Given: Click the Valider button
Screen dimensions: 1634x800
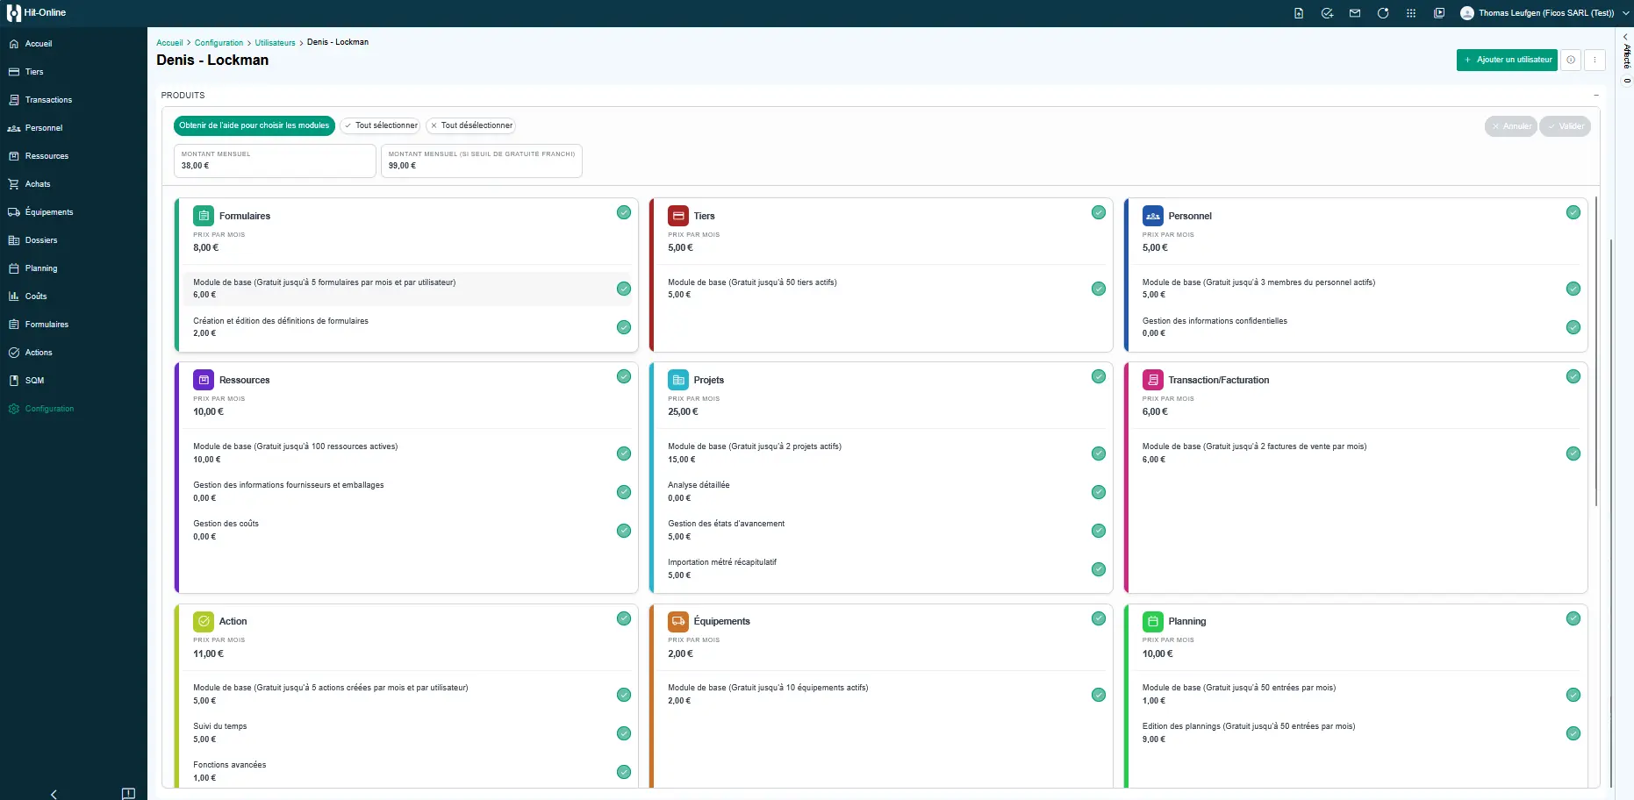Looking at the screenshot, I should click(1565, 126).
